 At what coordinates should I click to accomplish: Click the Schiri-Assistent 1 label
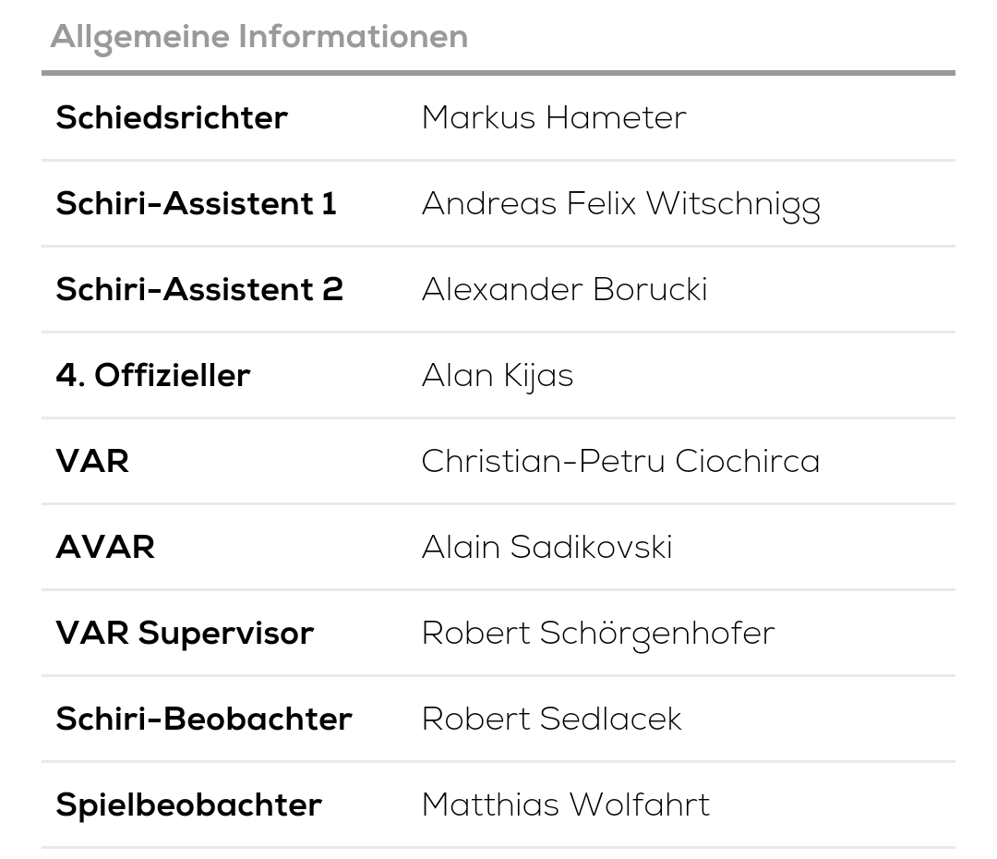(196, 204)
